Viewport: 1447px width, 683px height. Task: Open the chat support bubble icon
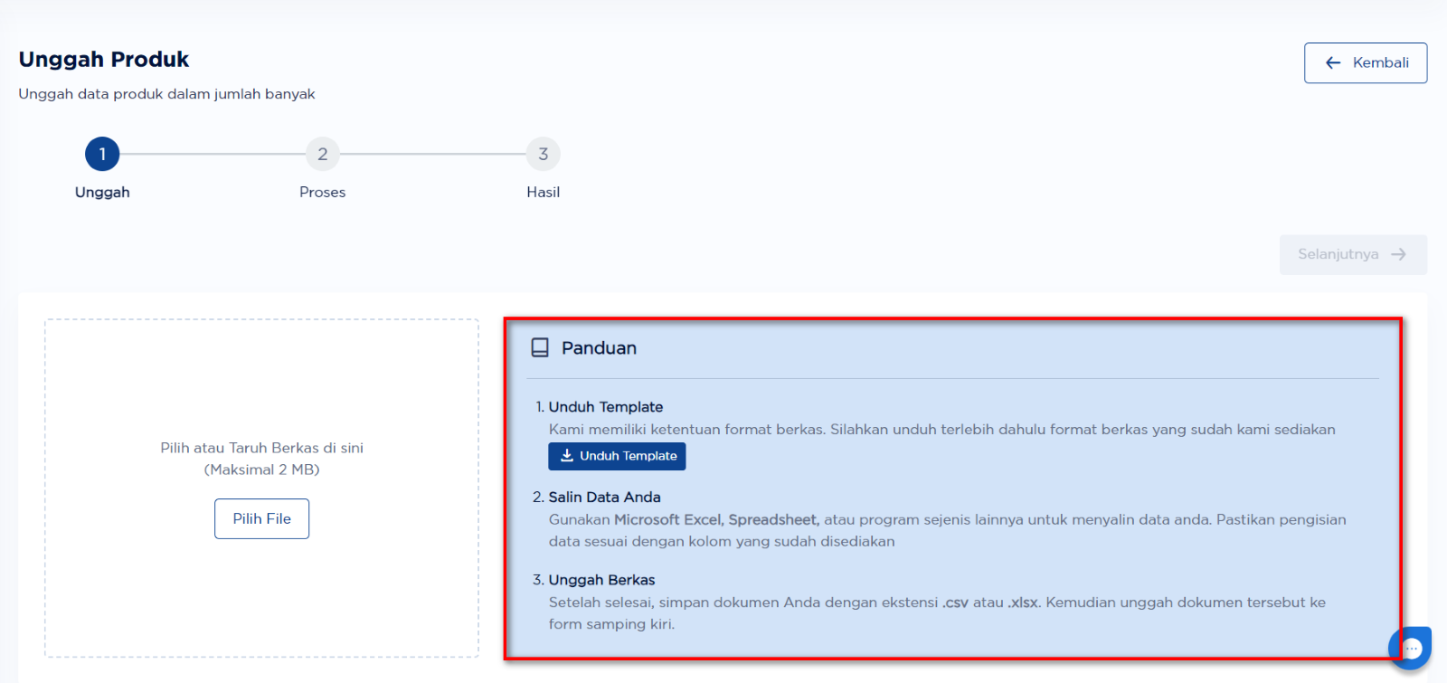tap(1412, 647)
